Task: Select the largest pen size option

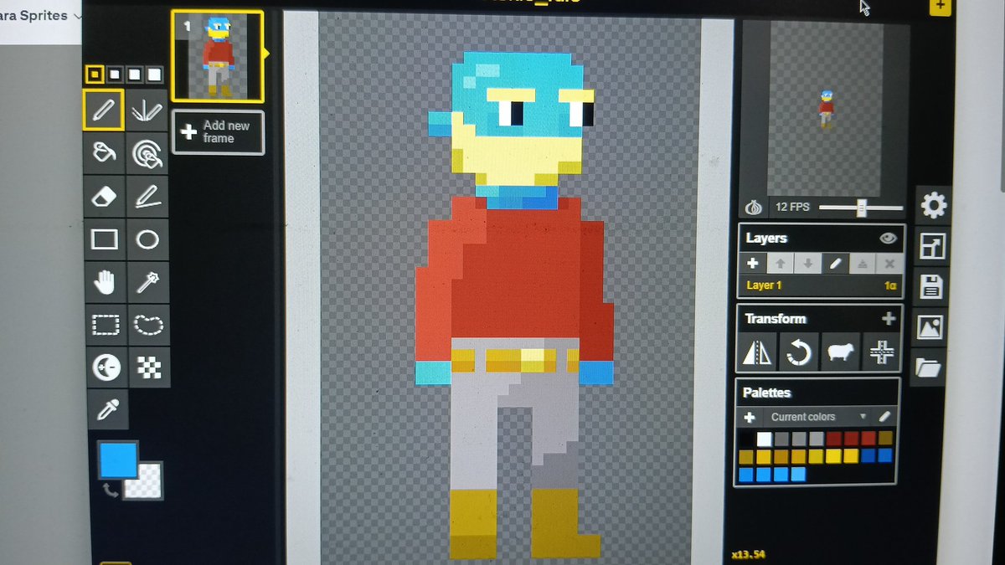Action: tap(154, 74)
